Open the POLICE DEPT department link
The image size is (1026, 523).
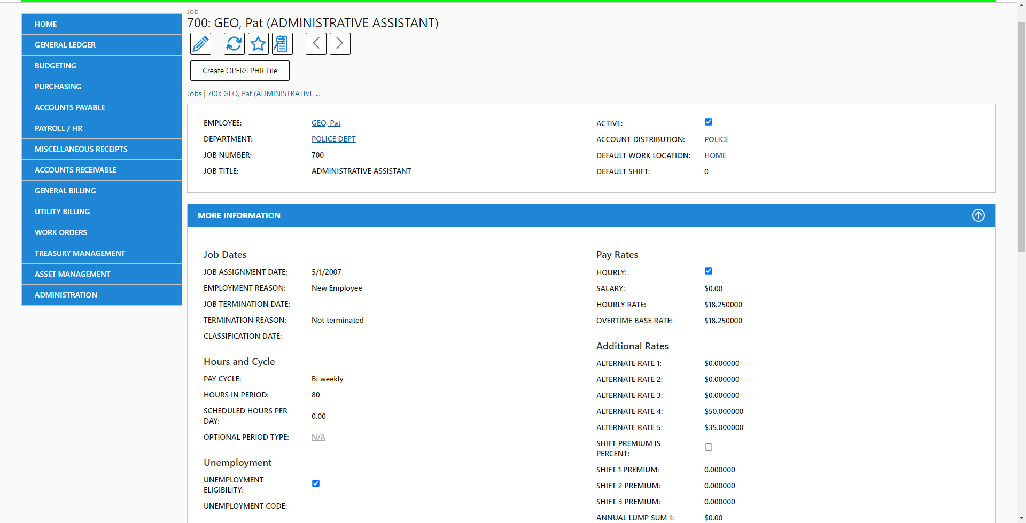333,139
